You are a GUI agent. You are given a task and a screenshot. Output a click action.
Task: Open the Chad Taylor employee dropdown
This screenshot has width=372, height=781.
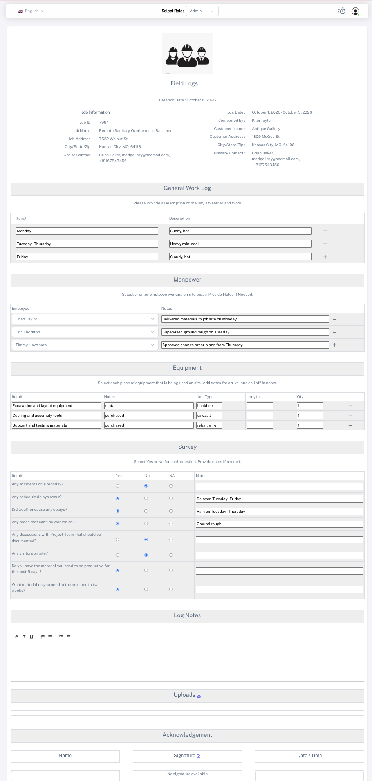click(85, 319)
